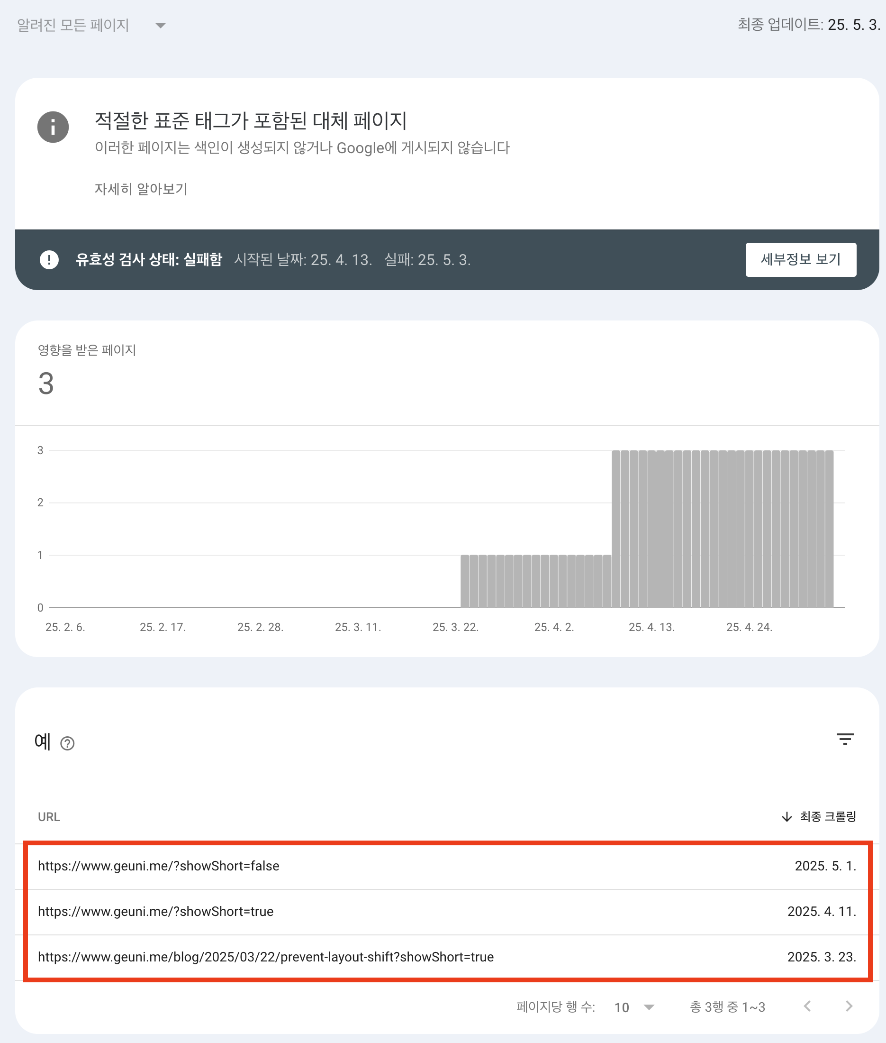The image size is (886, 1043).
Task: Click the help question mark next to 예
Action: click(x=67, y=743)
